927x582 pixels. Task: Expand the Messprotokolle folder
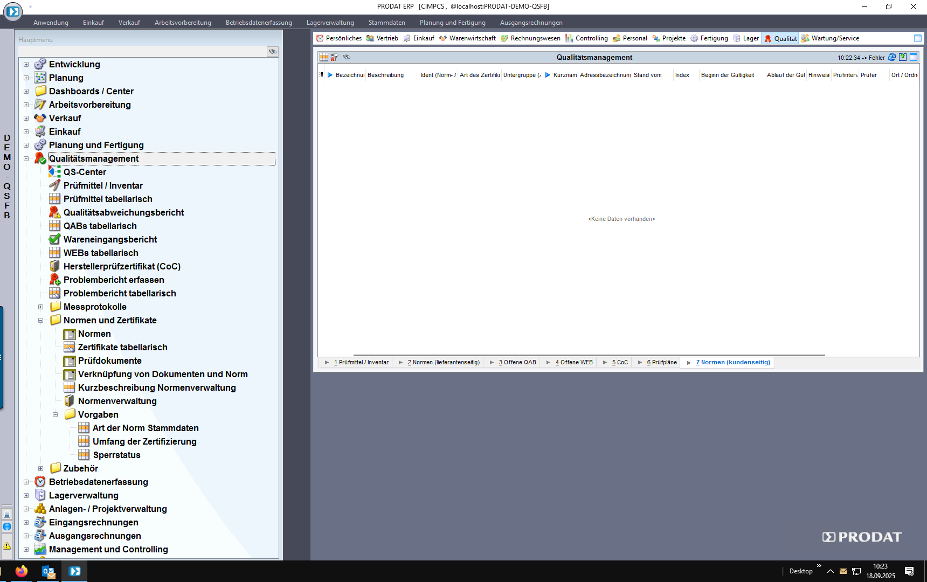click(40, 307)
